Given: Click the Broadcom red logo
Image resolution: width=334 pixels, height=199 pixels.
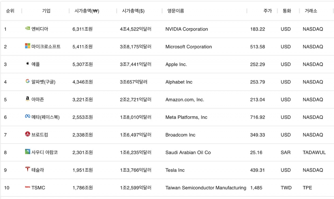Looking at the screenshot, I should (27, 134).
